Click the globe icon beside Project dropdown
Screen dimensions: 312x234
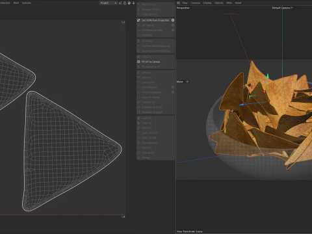(129, 3)
